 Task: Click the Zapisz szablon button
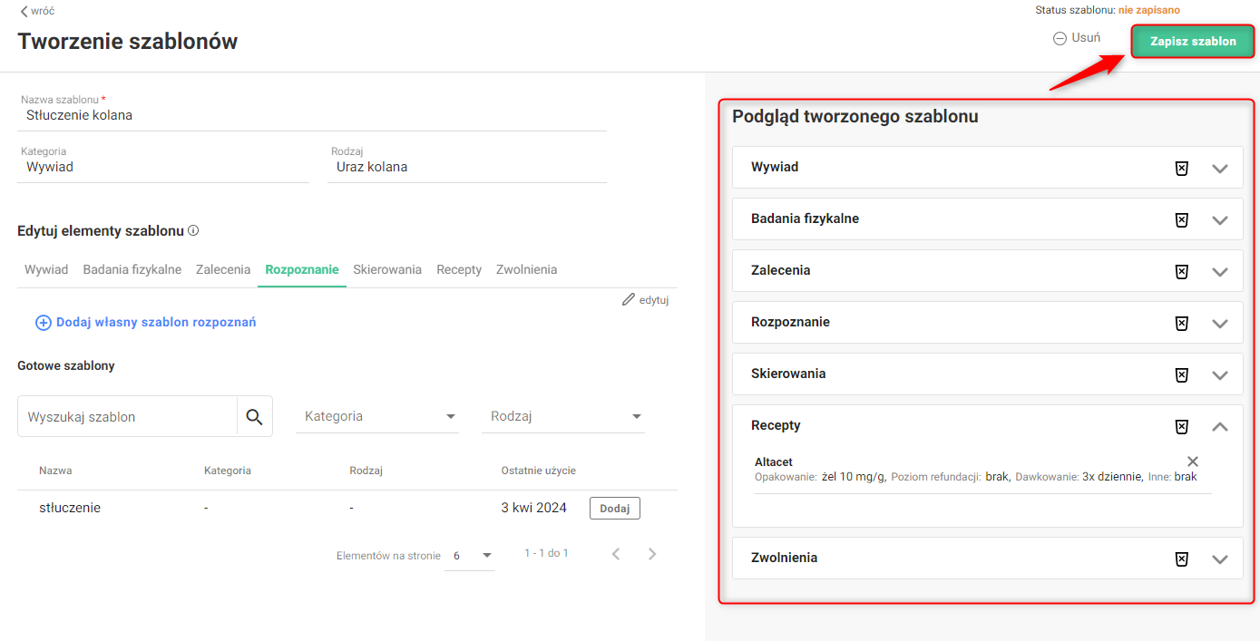(1193, 42)
